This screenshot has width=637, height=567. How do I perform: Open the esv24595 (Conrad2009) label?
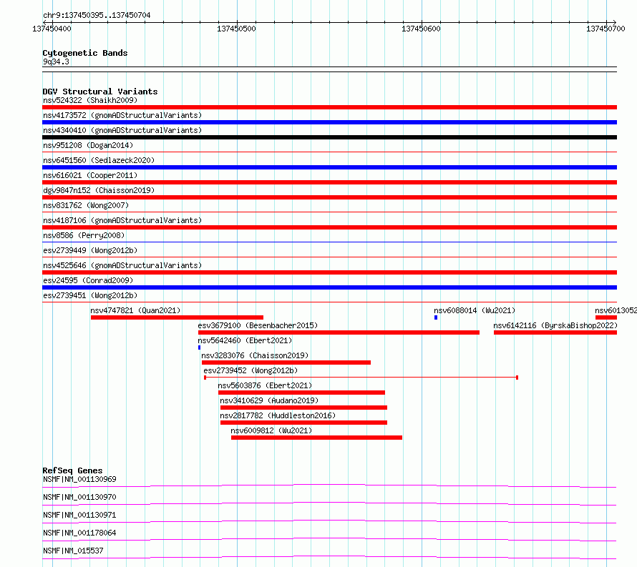88,280
